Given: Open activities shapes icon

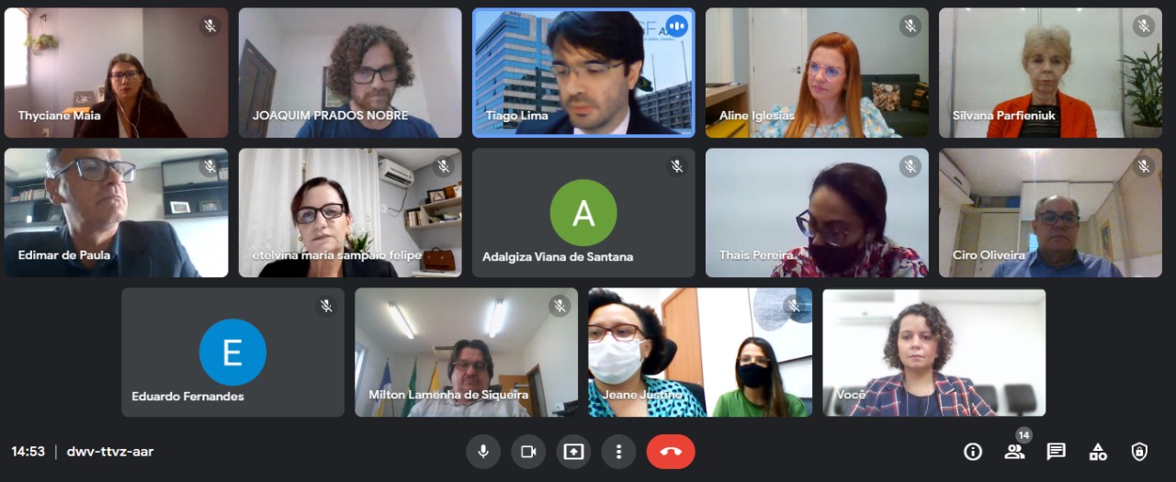Looking at the screenshot, I should click(x=1098, y=452).
